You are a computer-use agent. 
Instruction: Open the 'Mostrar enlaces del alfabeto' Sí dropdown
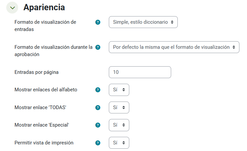point(119,90)
